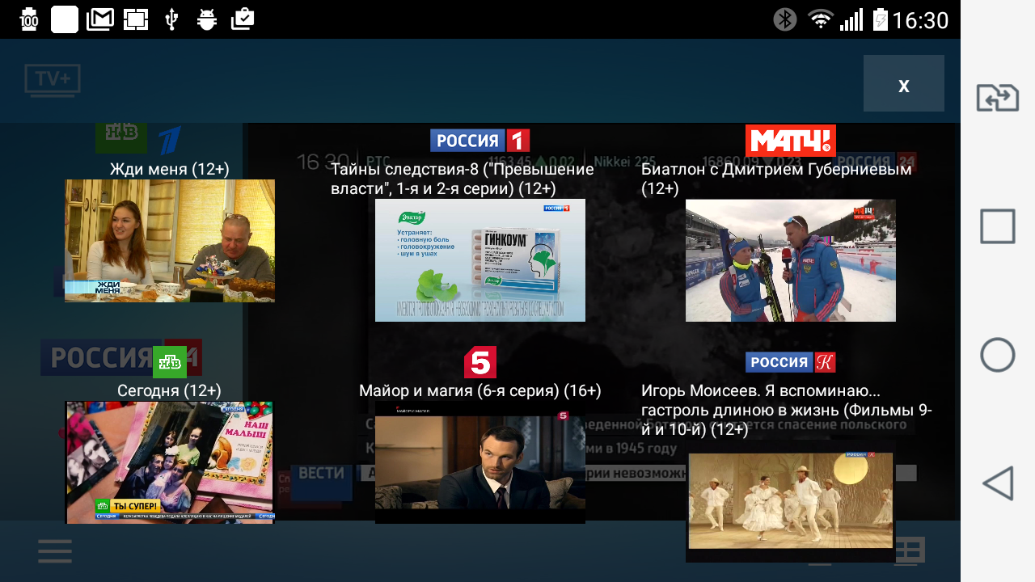Screen dimensions: 1035x582
Task: Tap the Android home circle button
Action: (x=998, y=355)
